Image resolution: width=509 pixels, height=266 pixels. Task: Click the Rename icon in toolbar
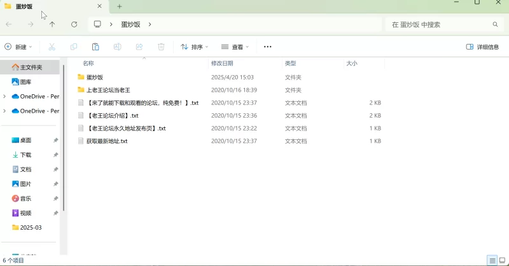pyautogui.click(x=117, y=47)
